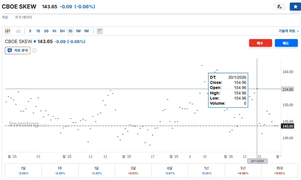Select the 1D interval
Viewport: 301px width, 180px height.
(70, 31)
